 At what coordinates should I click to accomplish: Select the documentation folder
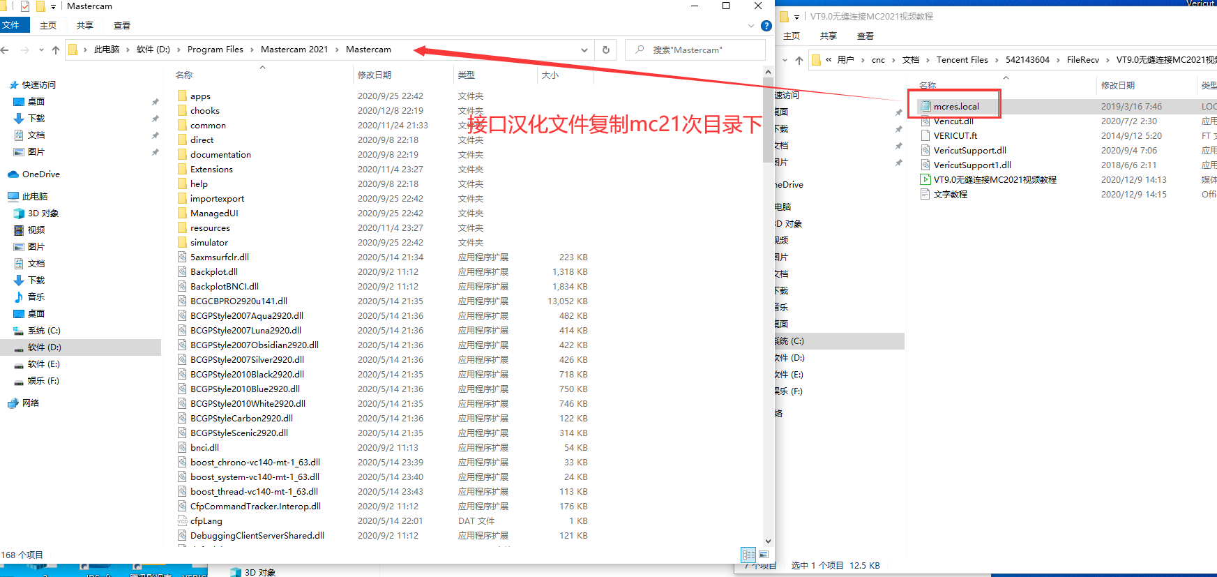(220, 155)
